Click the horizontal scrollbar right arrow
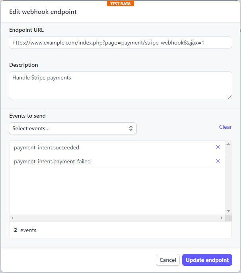This screenshot has width=241, height=273. [222, 218]
